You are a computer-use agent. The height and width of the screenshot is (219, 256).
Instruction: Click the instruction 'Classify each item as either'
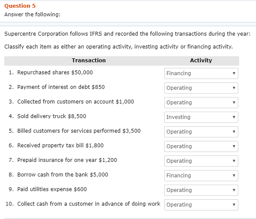[119, 47]
